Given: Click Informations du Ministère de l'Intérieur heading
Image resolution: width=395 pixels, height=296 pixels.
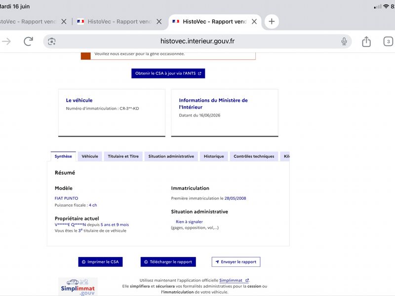Looking at the screenshot, I should (x=213, y=104).
